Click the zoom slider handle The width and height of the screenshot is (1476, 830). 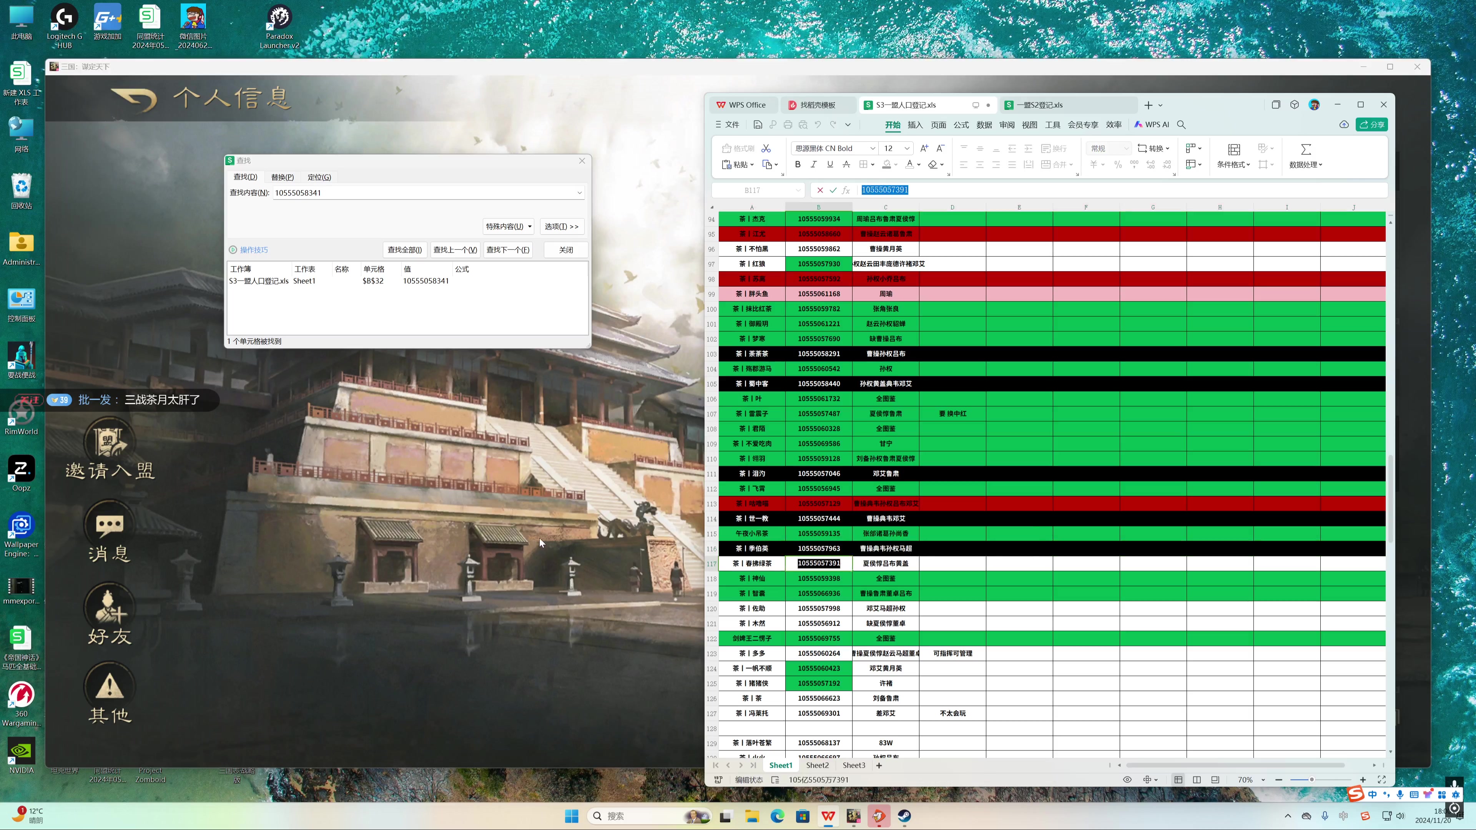pyautogui.click(x=1311, y=780)
